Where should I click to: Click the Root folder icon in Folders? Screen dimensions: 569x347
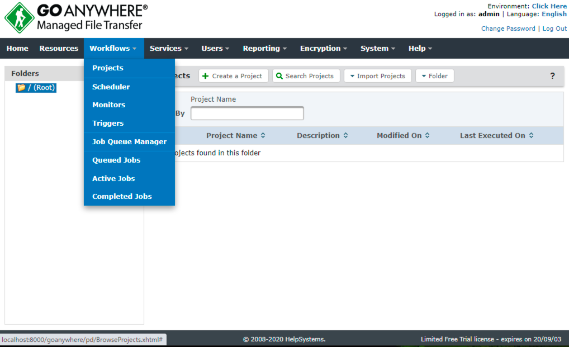pos(21,87)
